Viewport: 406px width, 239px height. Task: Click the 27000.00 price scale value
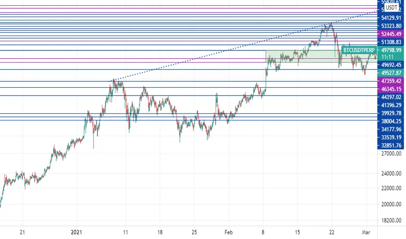click(391, 153)
